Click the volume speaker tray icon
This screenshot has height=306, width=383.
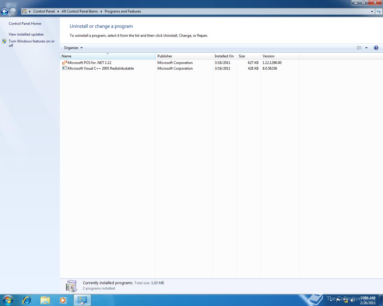(x=353, y=300)
